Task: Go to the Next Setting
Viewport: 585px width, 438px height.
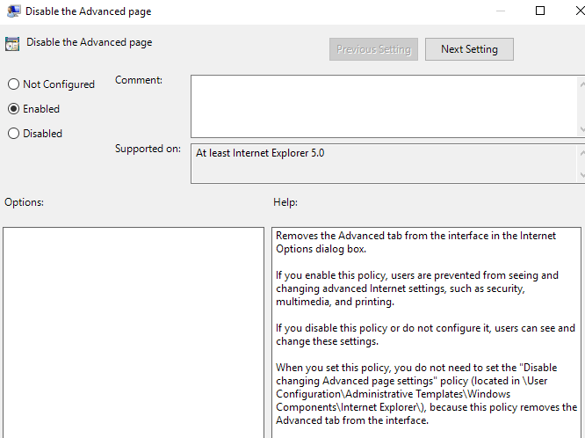Action: click(469, 49)
